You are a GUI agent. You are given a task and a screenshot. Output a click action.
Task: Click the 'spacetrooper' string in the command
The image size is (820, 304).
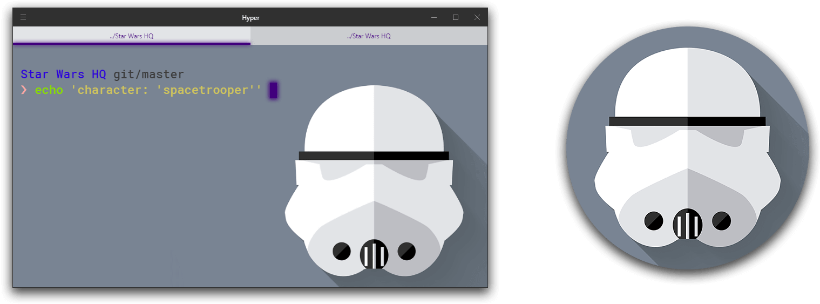205,90
